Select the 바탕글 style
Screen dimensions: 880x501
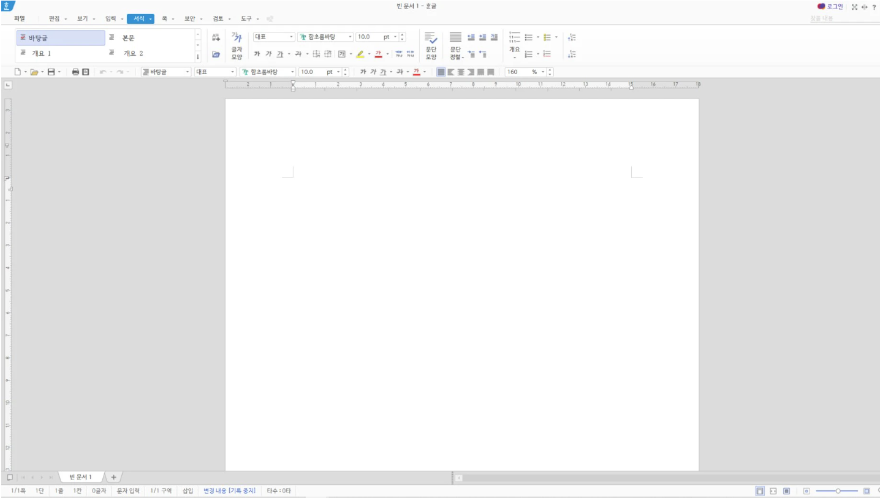point(61,38)
